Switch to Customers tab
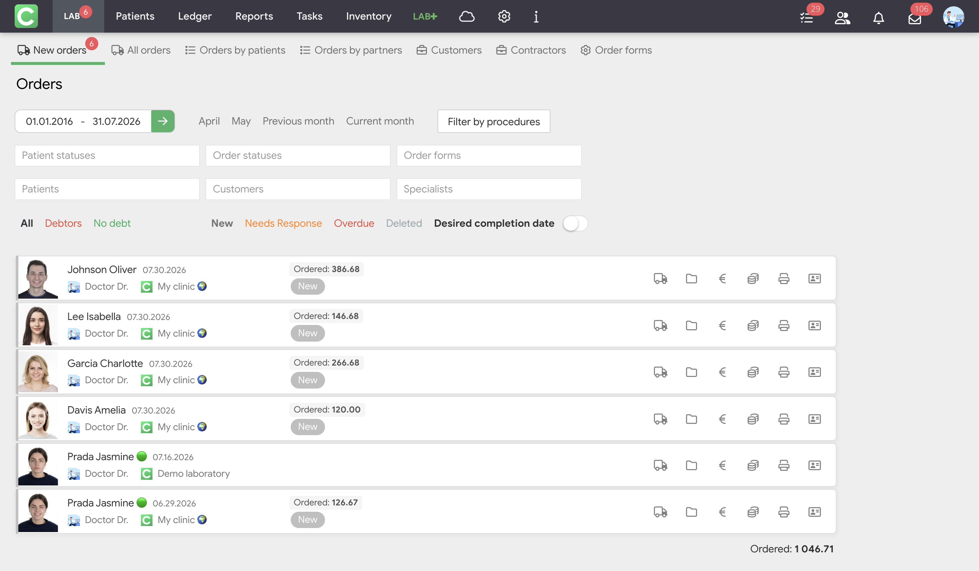Viewport: 979px width, 571px height. point(449,50)
